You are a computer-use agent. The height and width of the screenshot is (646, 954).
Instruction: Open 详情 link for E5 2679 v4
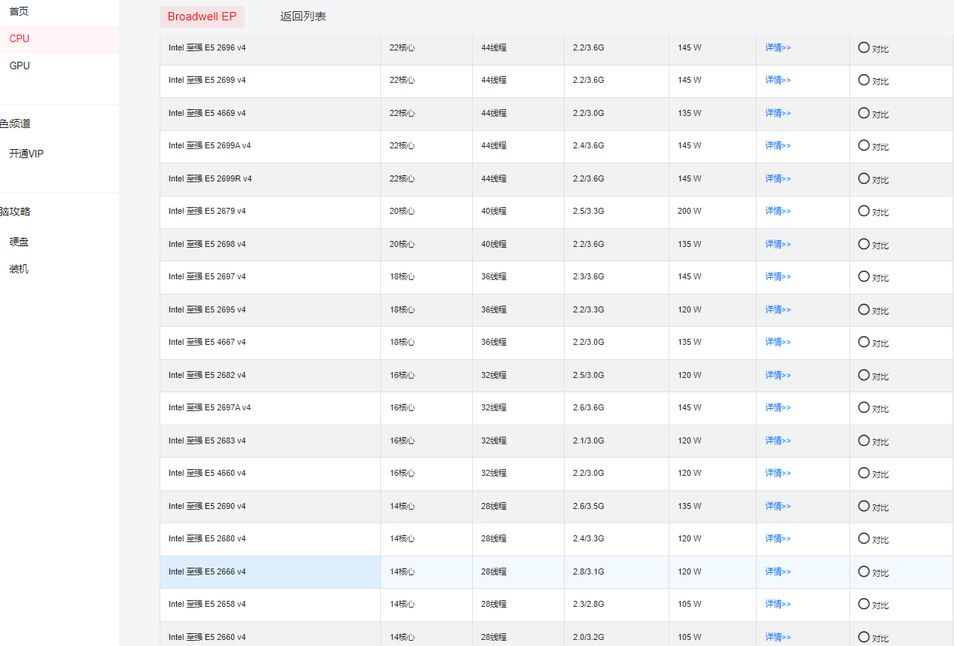[778, 211]
